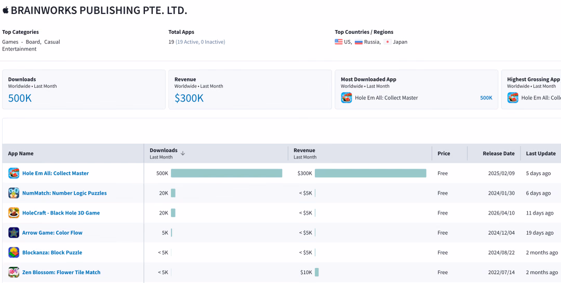Sort by Last Update column header
Screen dimensions: 561x283
click(x=541, y=153)
